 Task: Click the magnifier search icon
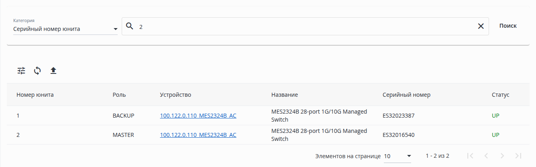[x=129, y=26]
